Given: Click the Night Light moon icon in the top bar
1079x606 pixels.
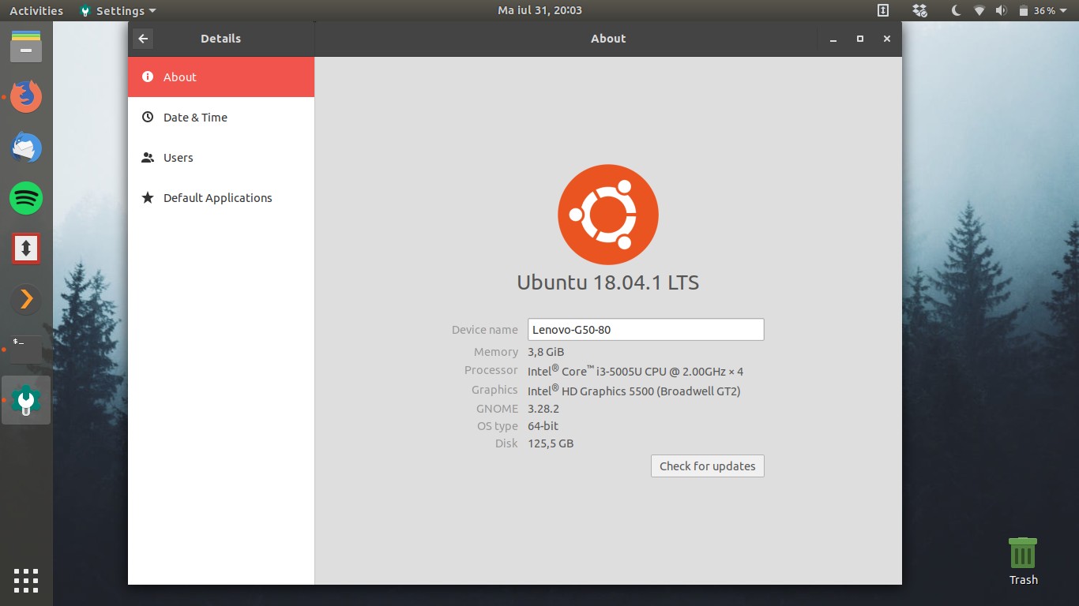Looking at the screenshot, I should [x=956, y=11].
